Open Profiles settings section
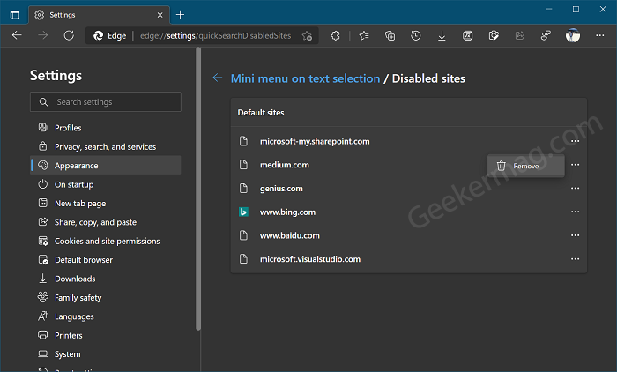Screen dimensions: 617x372 [106, 128]
